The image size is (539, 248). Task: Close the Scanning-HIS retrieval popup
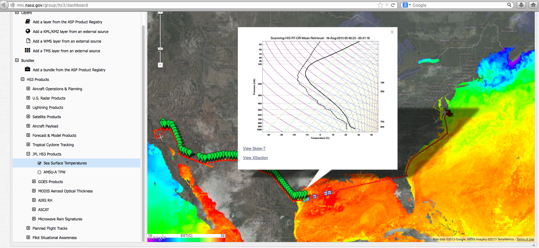pyautogui.click(x=392, y=32)
